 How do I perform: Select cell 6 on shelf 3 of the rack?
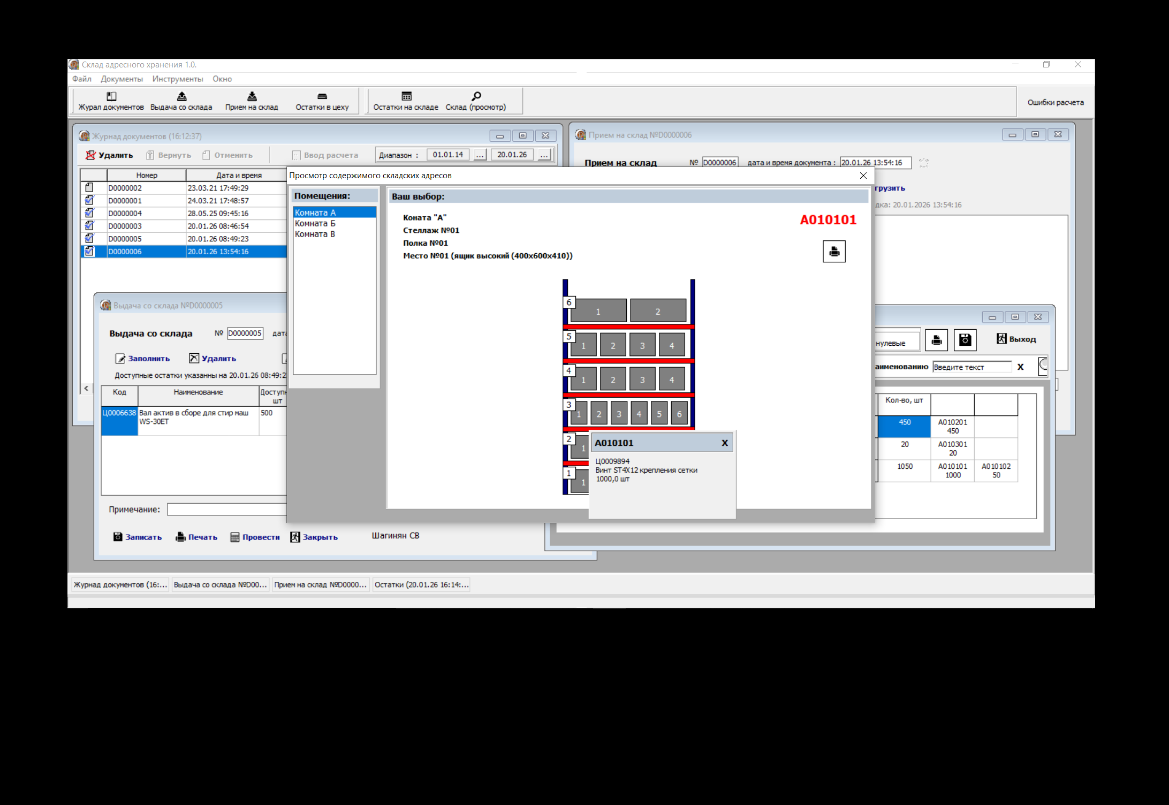pyautogui.click(x=679, y=414)
